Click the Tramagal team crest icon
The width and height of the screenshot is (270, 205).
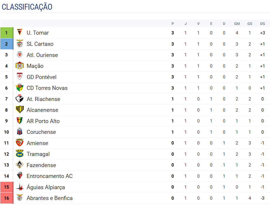click(x=20, y=154)
